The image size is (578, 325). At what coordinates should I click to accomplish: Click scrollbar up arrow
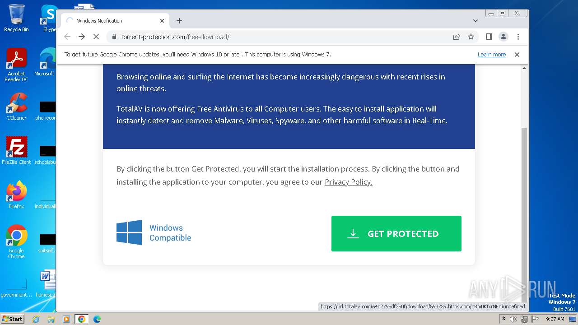[x=524, y=68]
